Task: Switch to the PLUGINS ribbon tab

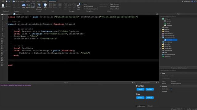Action: (44, 1)
